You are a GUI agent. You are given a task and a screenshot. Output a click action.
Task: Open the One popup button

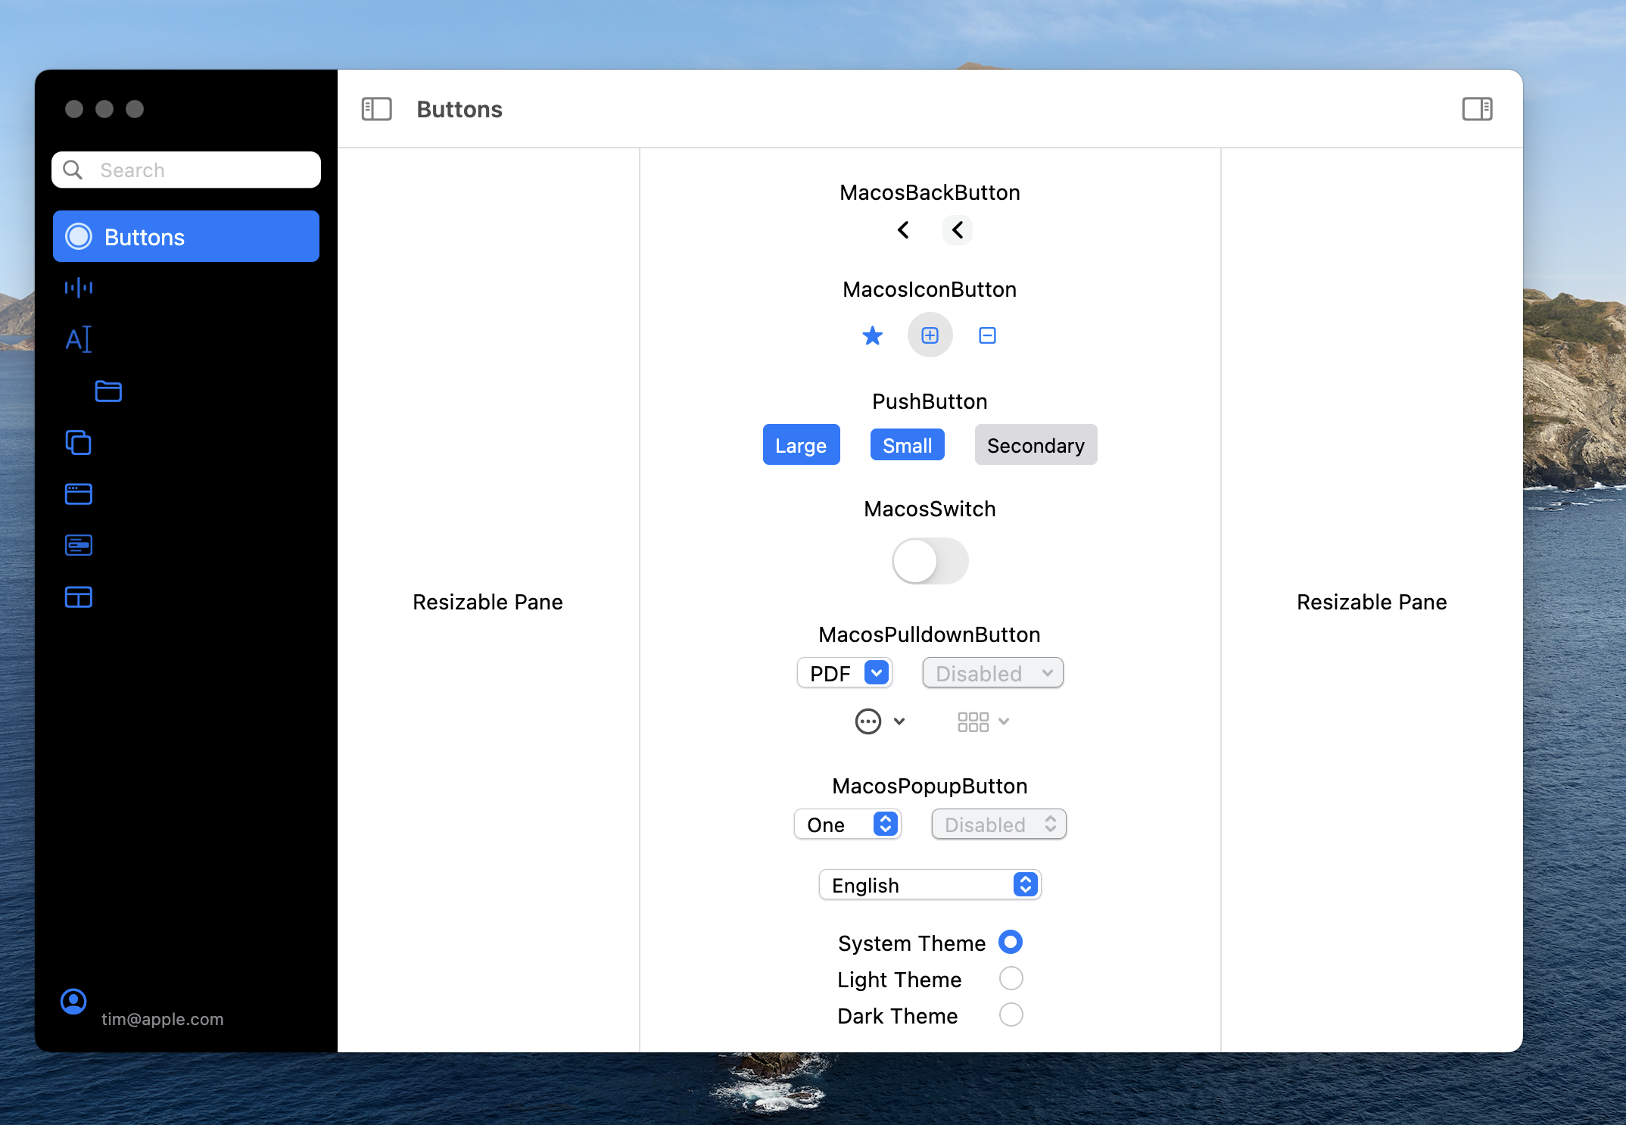[x=847, y=824]
